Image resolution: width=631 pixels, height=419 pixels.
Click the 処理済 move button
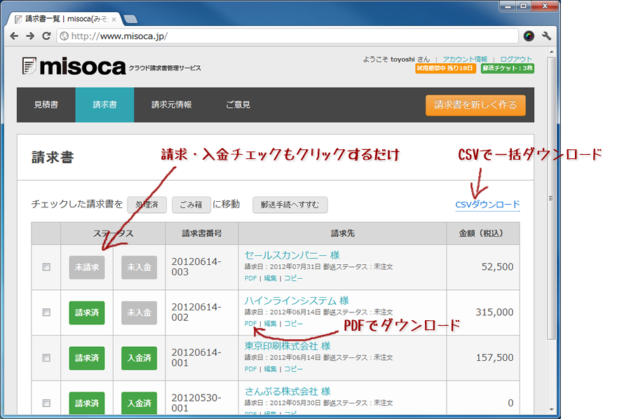click(147, 205)
